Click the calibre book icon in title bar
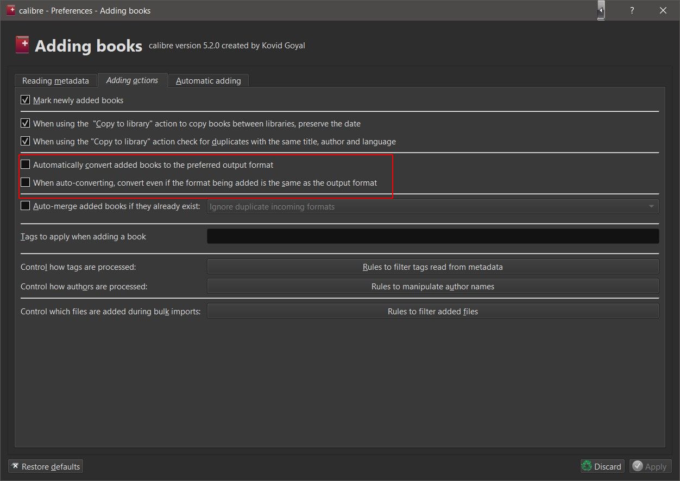 coord(11,10)
